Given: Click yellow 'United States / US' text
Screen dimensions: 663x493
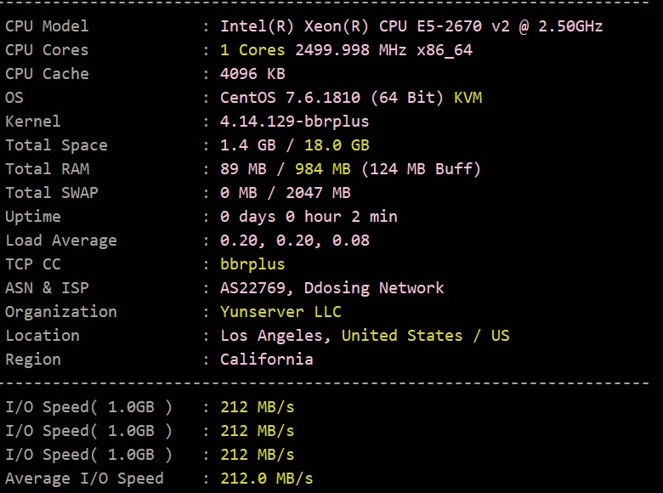Looking at the screenshot, I should click(x=425, y=336).
